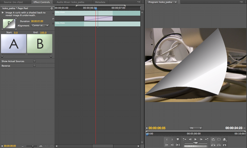
Task: Click the end position slider handle under B
Action: coord(51,56)
